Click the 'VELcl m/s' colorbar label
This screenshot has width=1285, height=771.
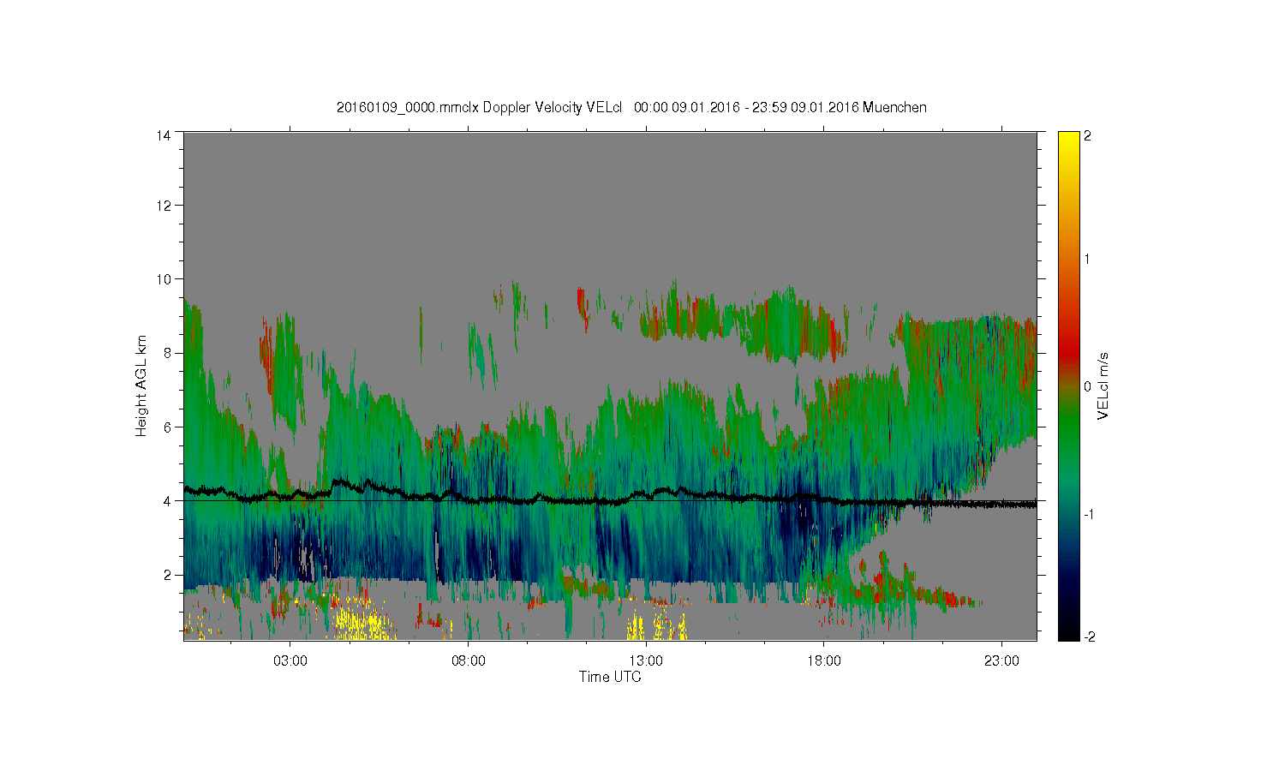(1103, 385)
